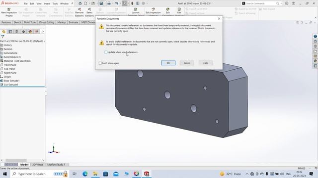Open the DisplayManager color sphere tab
318x178 pixels.
(x=30, y=32)
